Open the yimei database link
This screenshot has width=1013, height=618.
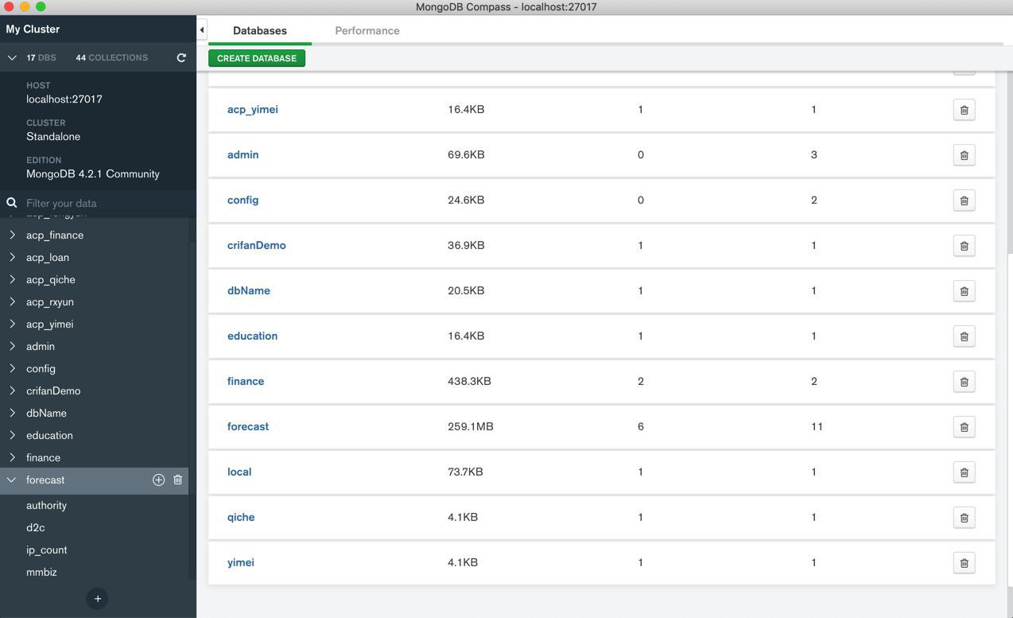241,562
